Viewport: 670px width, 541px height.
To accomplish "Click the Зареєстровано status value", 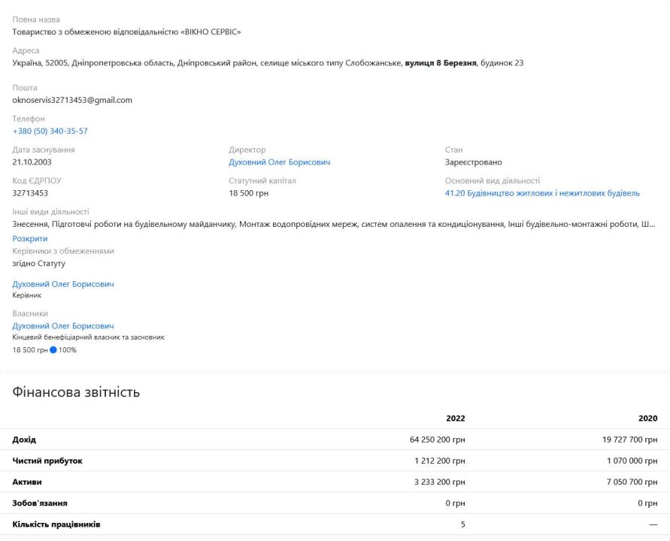I will click(473, 162).
